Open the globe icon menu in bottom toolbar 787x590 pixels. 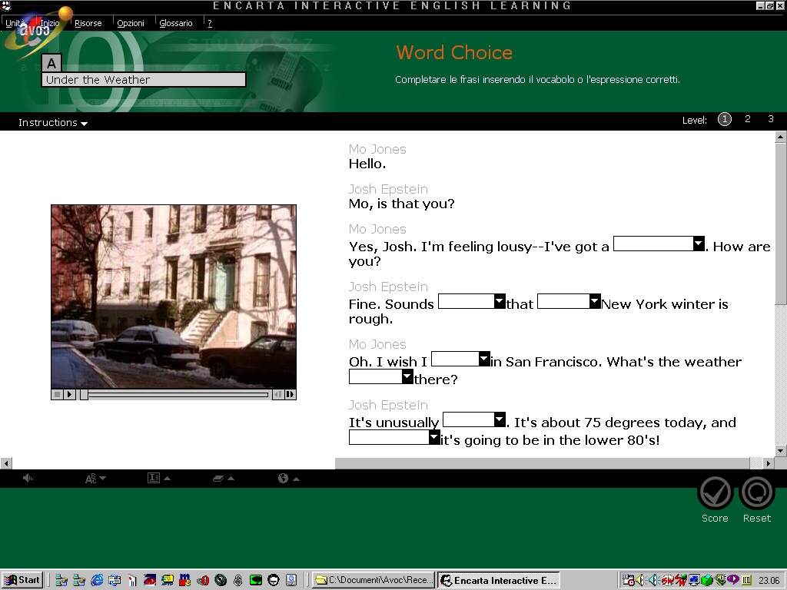287,479
